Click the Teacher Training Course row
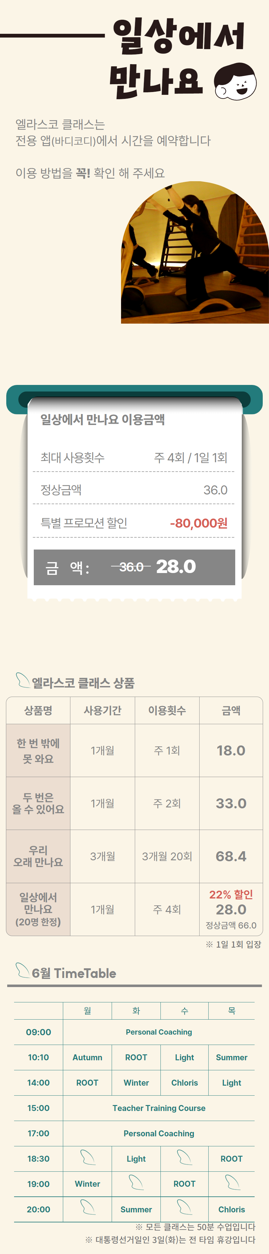The image size is (269, 1254). (x=159, y=1108)
